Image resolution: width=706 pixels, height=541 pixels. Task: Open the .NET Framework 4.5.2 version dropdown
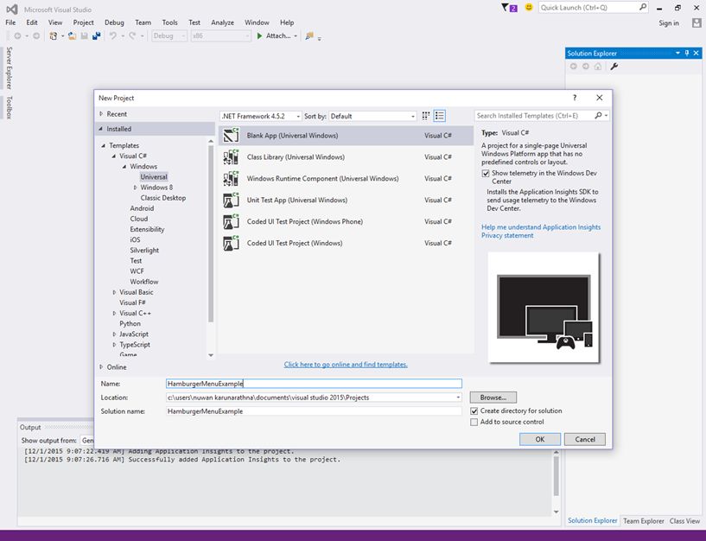click(261, 116)
